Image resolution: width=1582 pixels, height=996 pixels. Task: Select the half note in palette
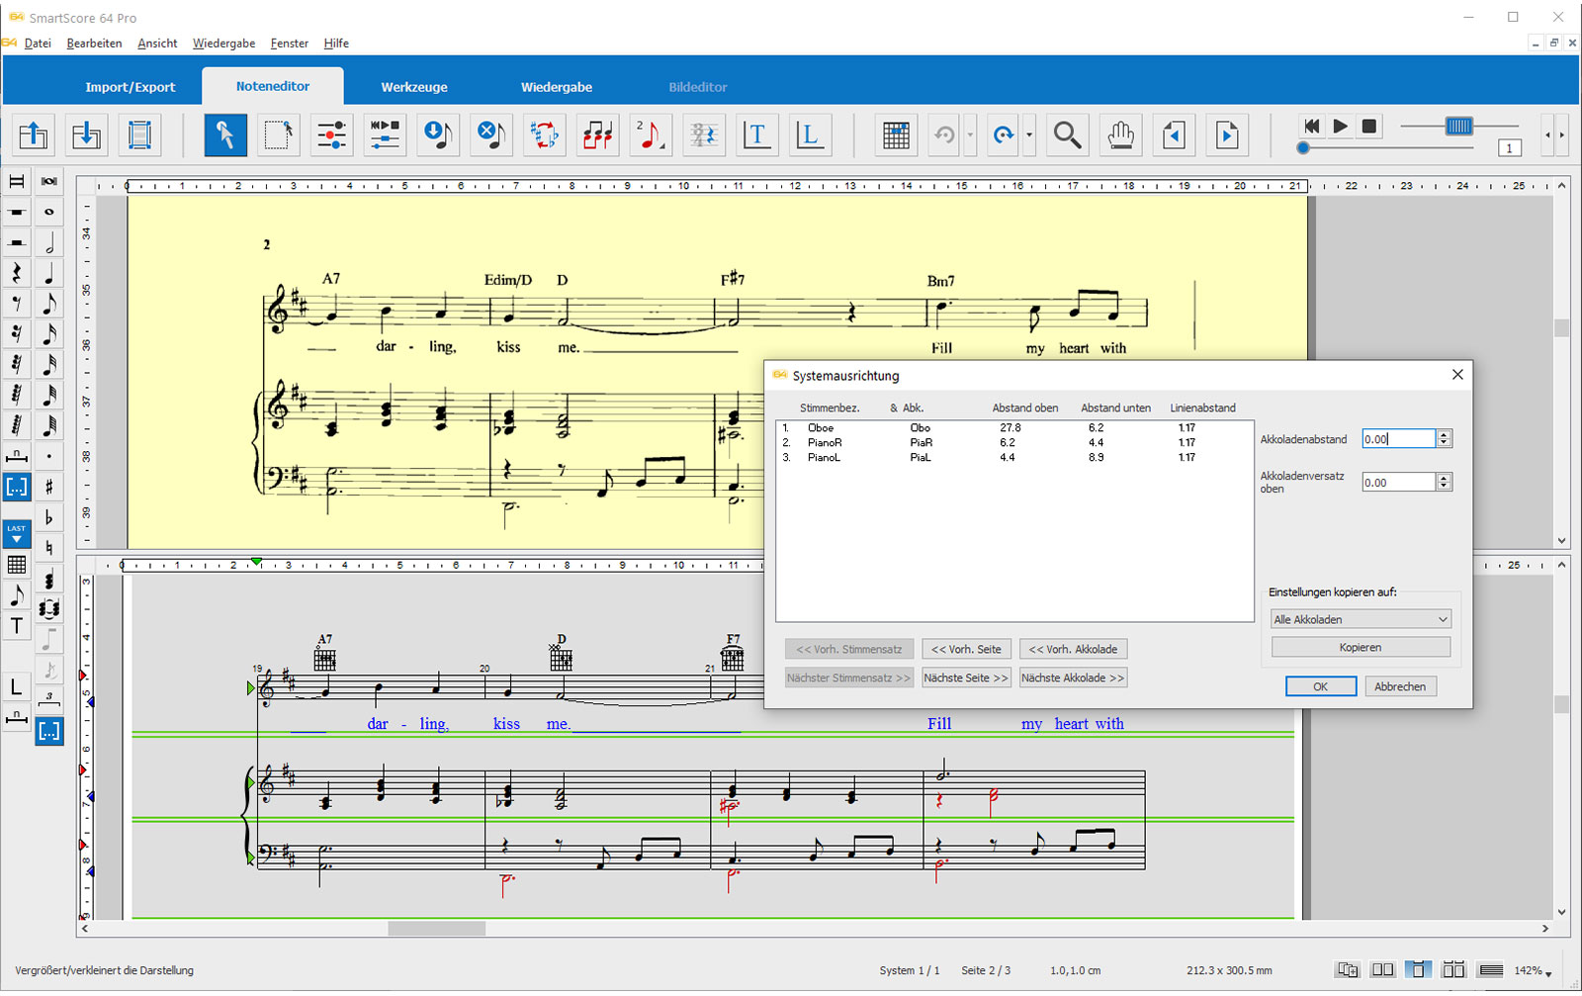tap(49, 242)
